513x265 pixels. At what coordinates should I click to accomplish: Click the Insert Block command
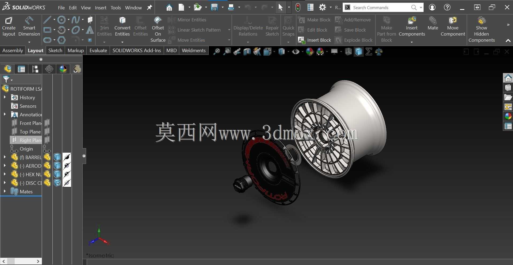pyautogui.click(x=315, y=40)
